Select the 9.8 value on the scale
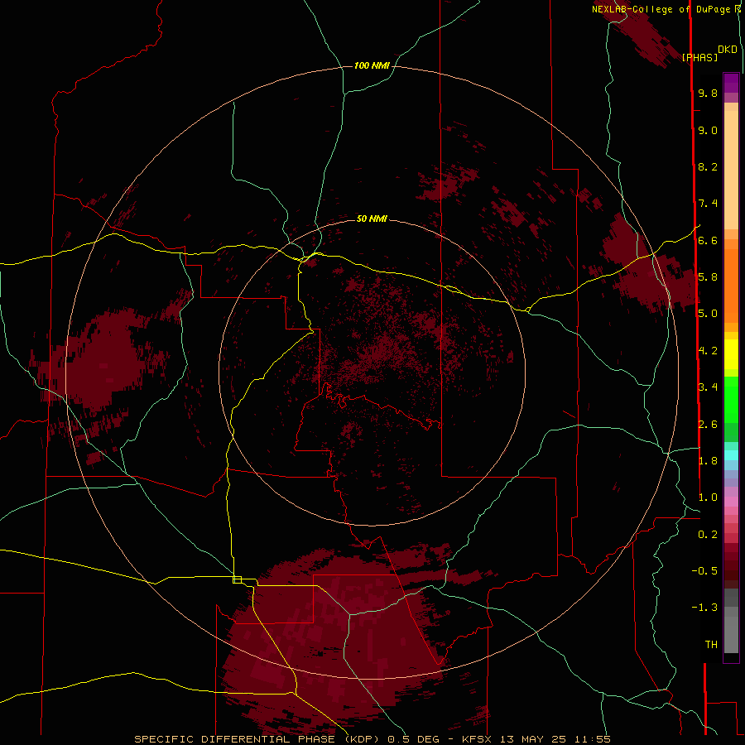This screenshot has width=745, height=745. tap(708, 93)
